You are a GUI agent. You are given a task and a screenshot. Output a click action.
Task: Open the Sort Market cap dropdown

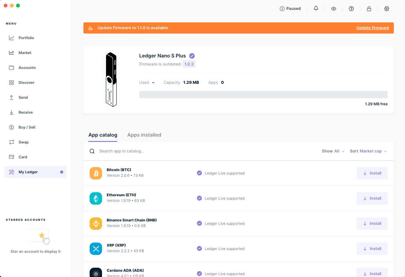[x=368, y=151]
